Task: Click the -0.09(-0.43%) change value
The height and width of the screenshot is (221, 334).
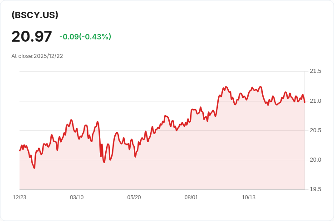Action: pos(85,37)
